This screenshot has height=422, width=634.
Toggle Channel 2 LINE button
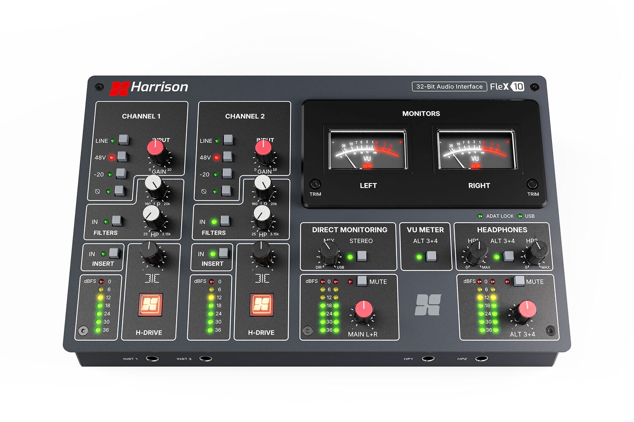pyautogui.click(x=228, y=139)
